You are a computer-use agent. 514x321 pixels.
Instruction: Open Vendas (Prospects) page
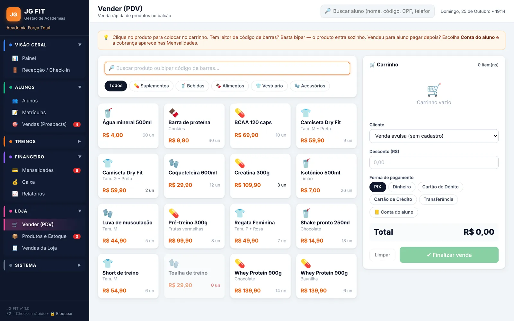pyautogui.click(x=44, y=124)
